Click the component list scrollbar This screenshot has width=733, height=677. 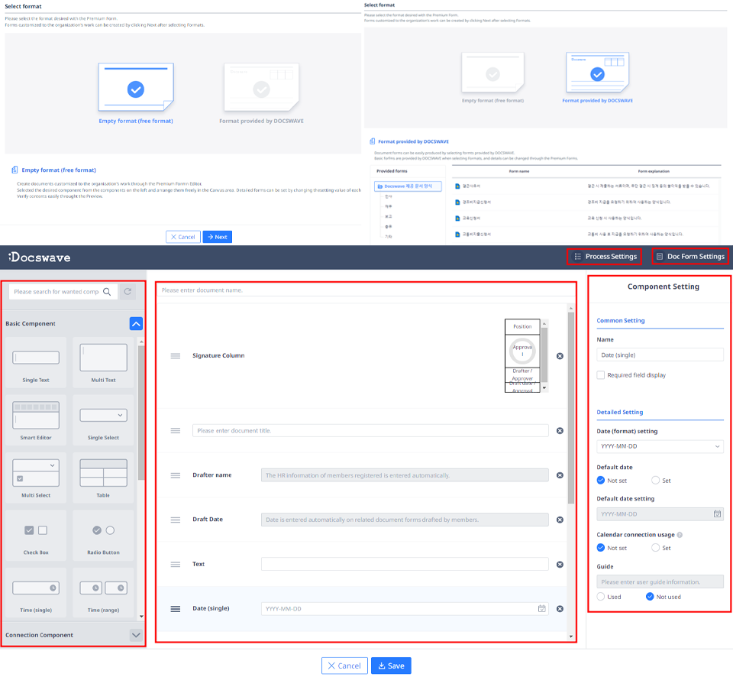(x=141, y=412)
